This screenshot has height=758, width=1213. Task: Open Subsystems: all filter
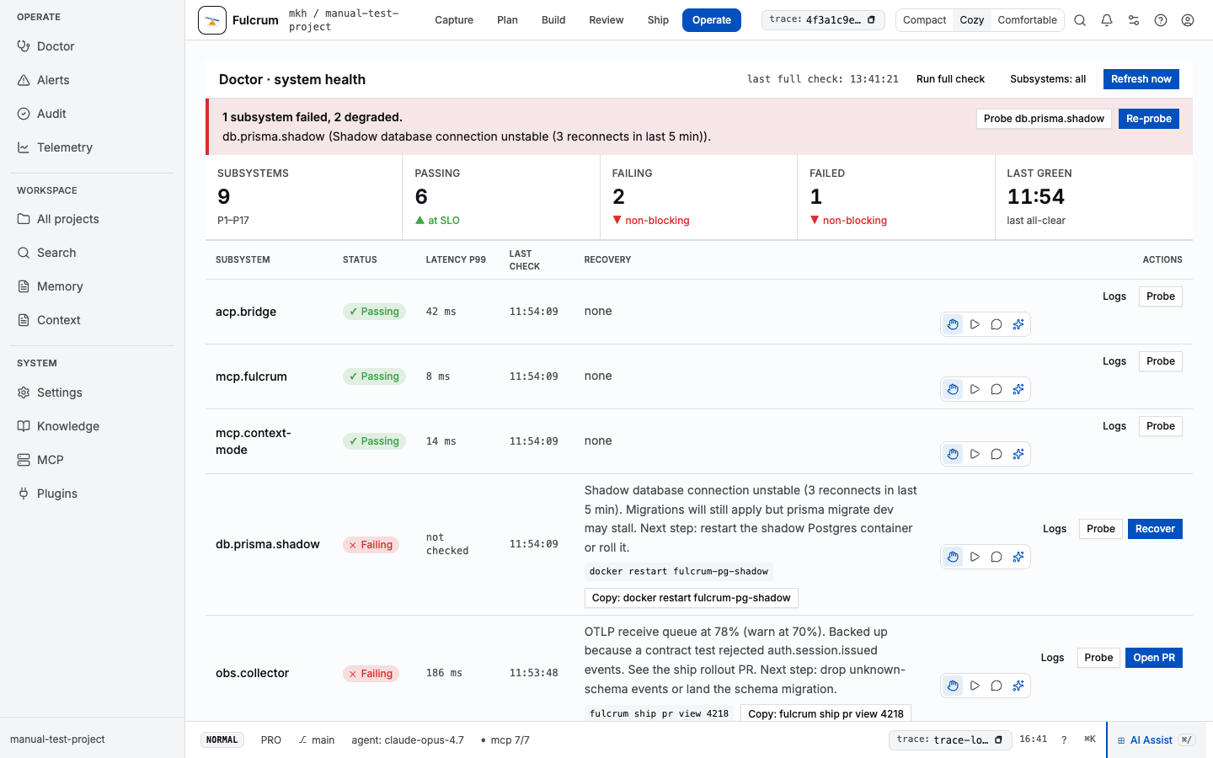pyautogui.click(x=1048, y=79)
